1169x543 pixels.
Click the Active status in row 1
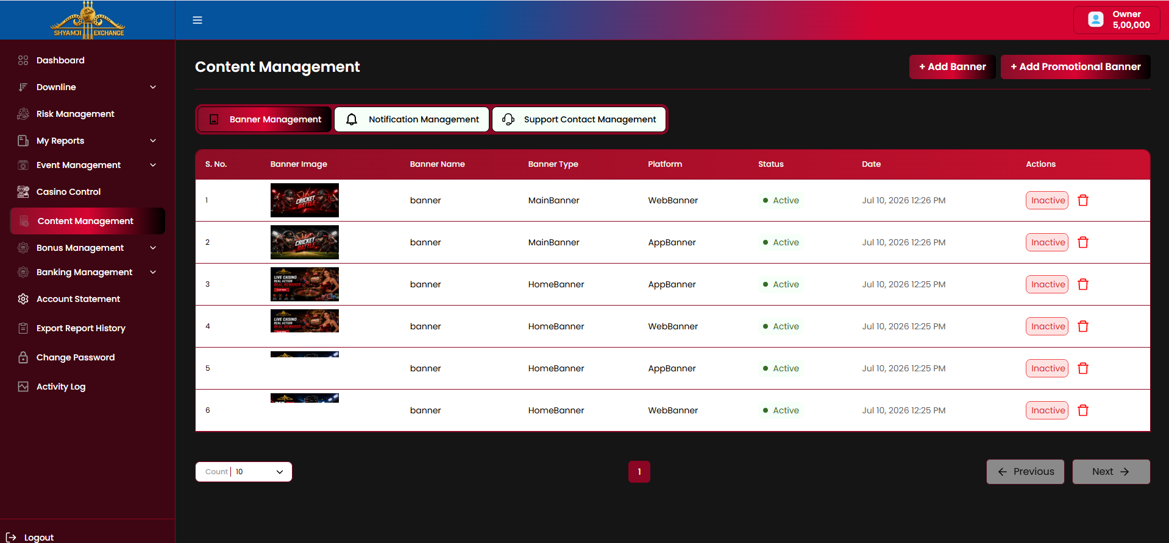781,200
